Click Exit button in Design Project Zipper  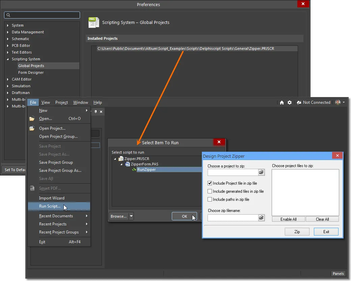326,231
